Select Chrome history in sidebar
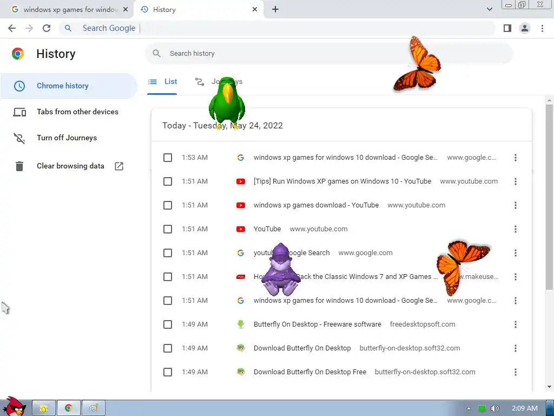 69,86
